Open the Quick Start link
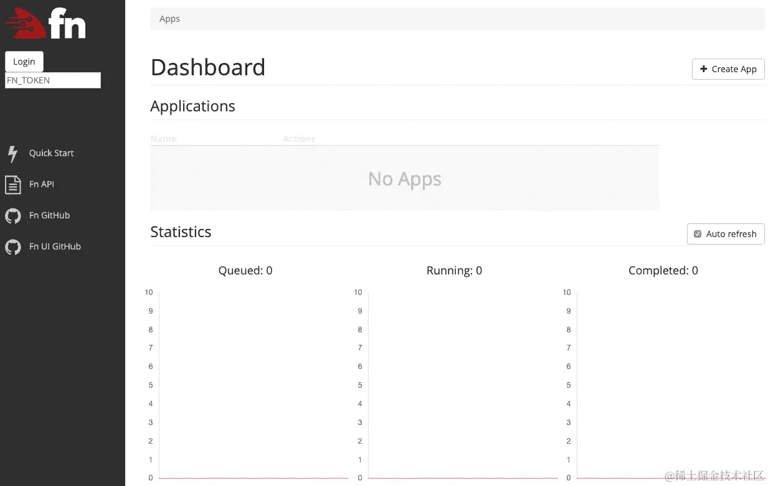This screenshot has height=486, width=768. [51, 153]
